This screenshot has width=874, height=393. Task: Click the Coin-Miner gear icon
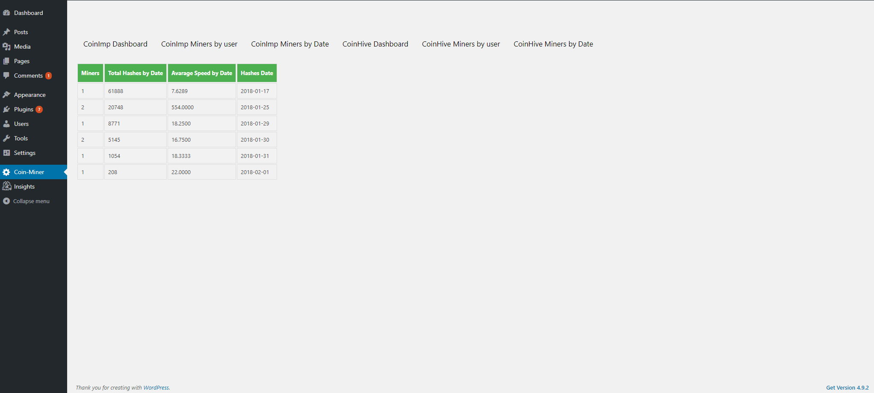(x=6, y=172)
